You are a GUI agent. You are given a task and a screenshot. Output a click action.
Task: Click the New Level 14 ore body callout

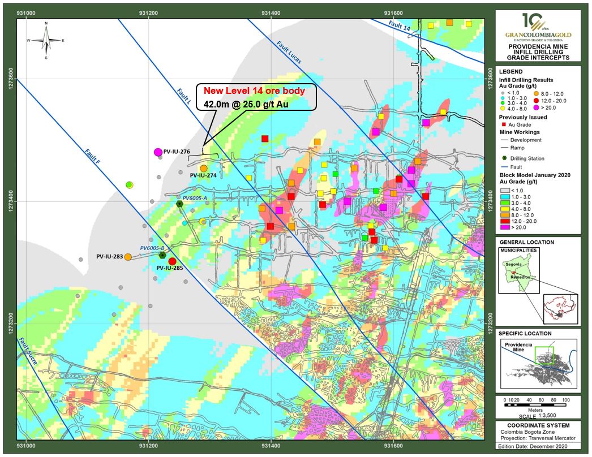(x=256, y=97)
